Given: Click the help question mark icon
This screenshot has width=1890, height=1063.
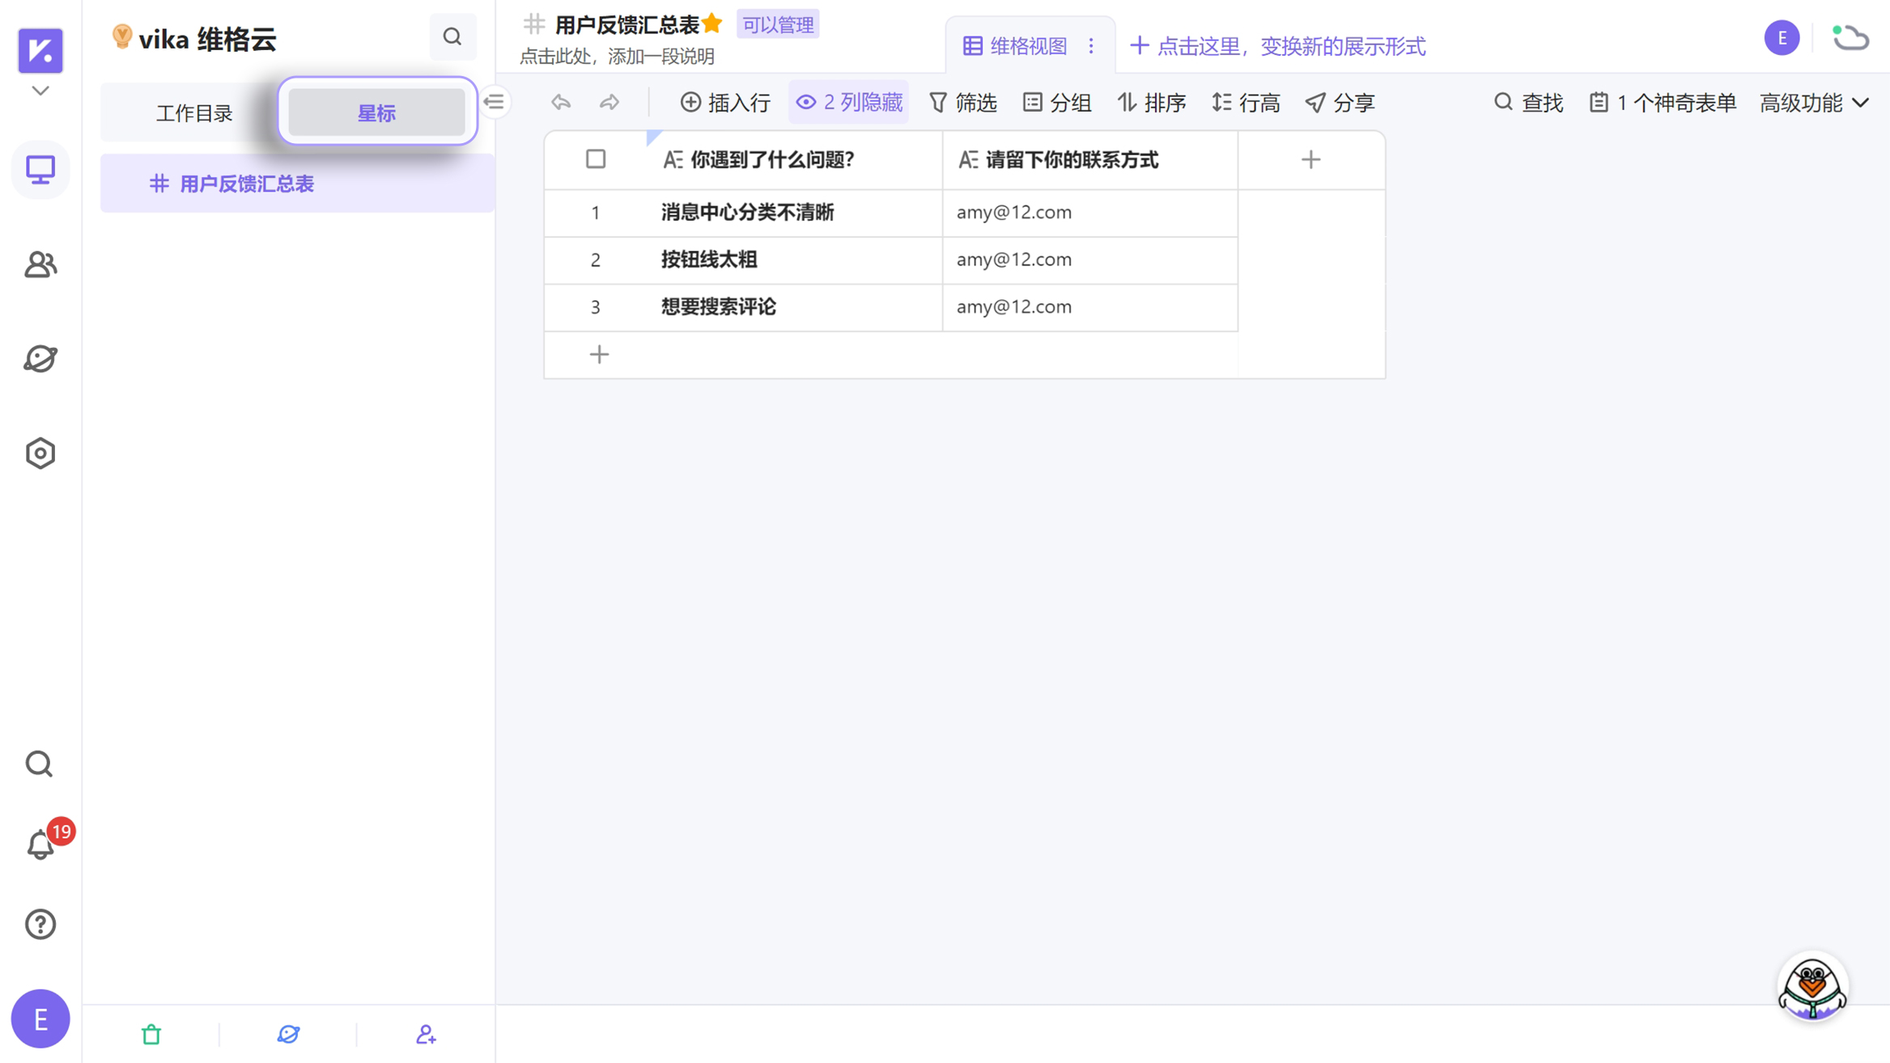Looking at the screenshot, I should coord(40,924).
